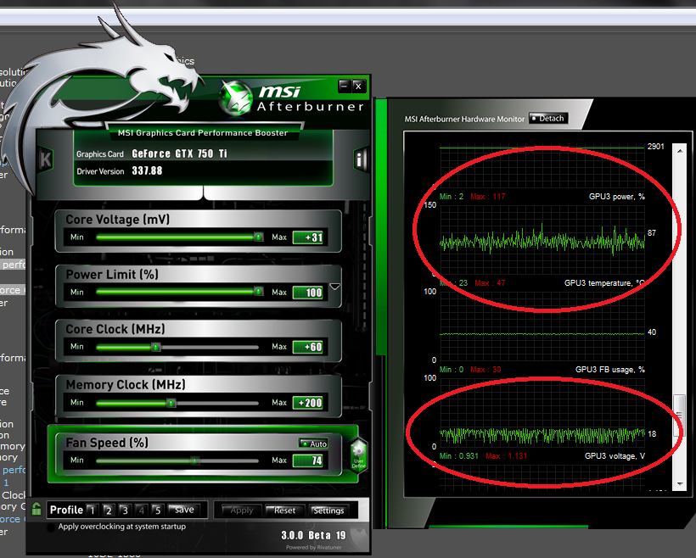Select the Fan Speed 74 value field
This screenshot has height=558, width=696.
[x=310, y=460]
